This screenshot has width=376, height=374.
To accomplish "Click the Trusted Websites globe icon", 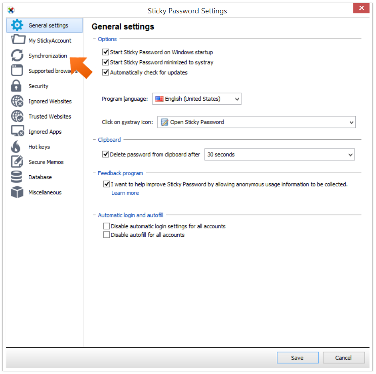I will click(17, 116).
